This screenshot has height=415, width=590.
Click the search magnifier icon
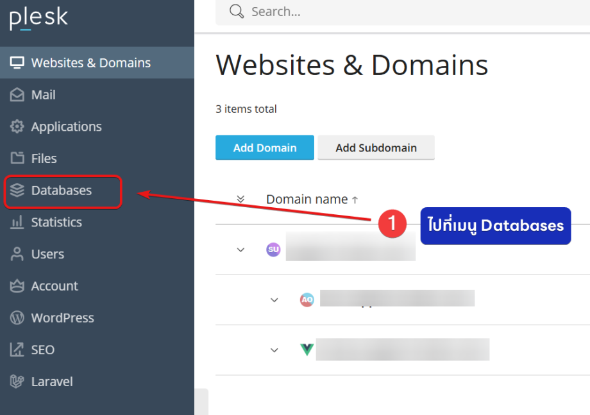click(x=237, y=12)
